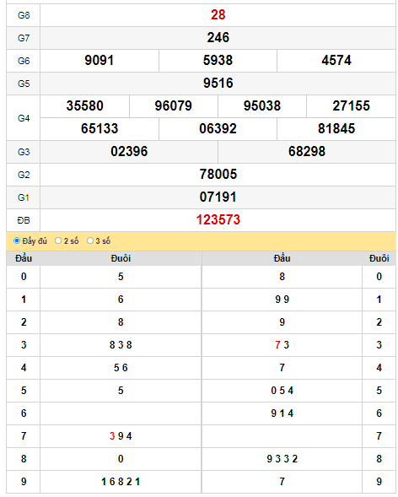The width and height of the screenshot is (398, 497).
Task: Click G4 number 96079
Action: coord(174,106)
